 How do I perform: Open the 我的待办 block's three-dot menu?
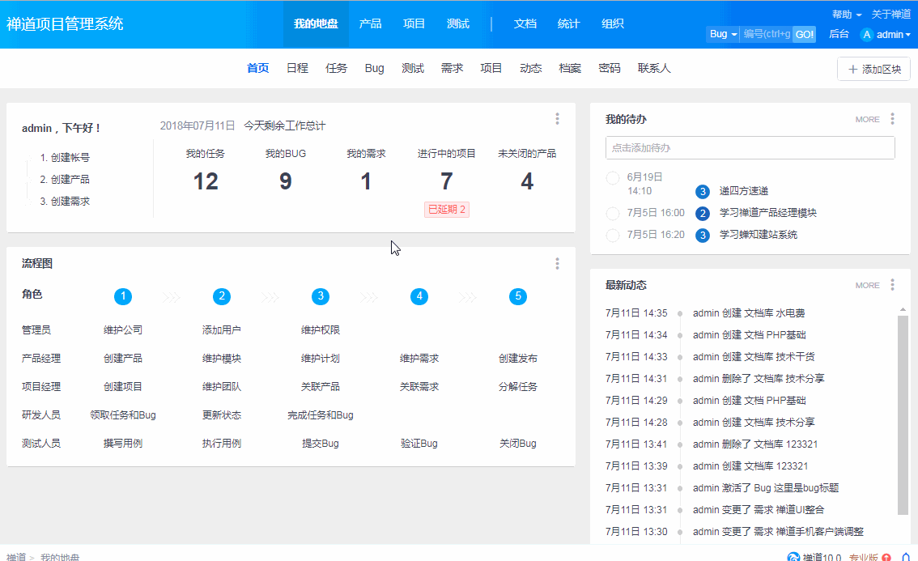(x=892, y=119)
